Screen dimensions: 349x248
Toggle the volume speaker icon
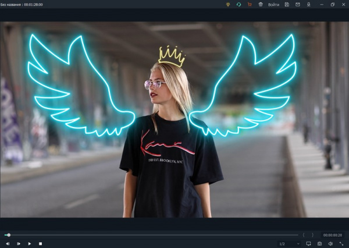330,243
